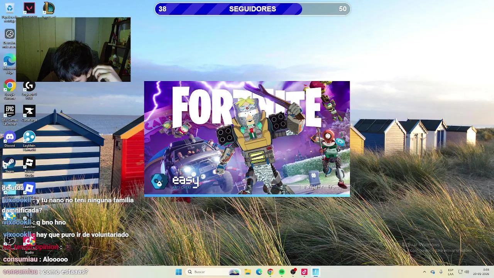
Task: Select the TikTok LIVE Studio desktop shortcut
Action: (29, 244)
